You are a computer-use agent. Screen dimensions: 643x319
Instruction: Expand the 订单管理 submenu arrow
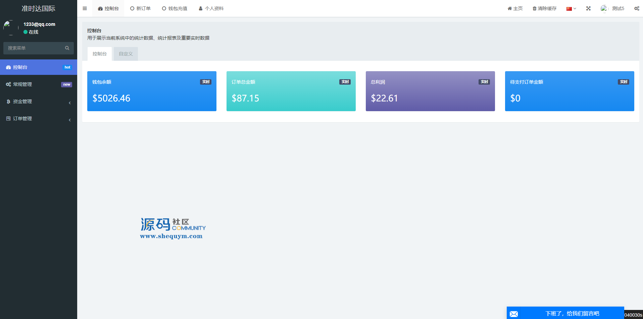[x=70, y=120]
